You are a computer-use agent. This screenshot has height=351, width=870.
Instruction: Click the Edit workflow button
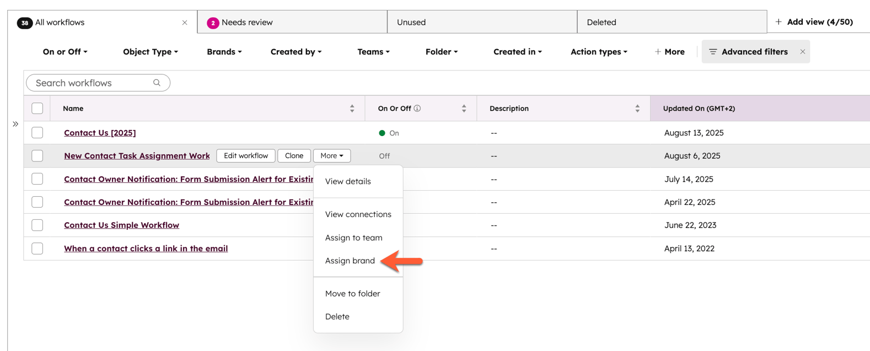point(245,156)
